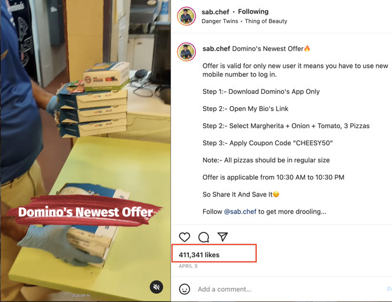The width and height of the screenshot is (392, 302).
Task: Select the Domino's Newest Offer video banner
Action: click(x=85, y=212)
